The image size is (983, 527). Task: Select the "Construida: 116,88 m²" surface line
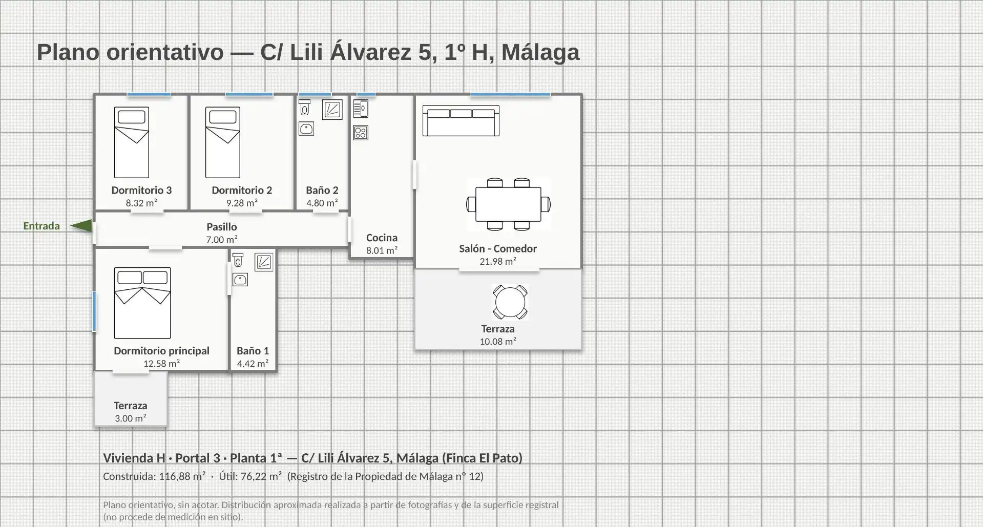click(294, 476)
